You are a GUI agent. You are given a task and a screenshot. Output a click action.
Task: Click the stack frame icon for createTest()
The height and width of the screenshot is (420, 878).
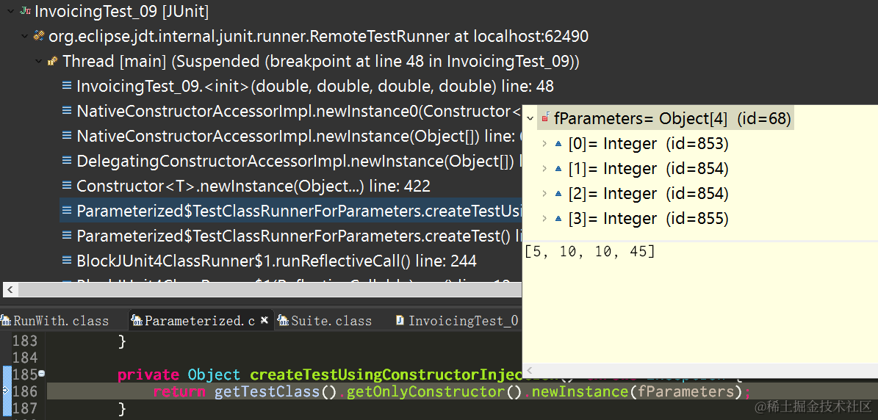point(67,236)
